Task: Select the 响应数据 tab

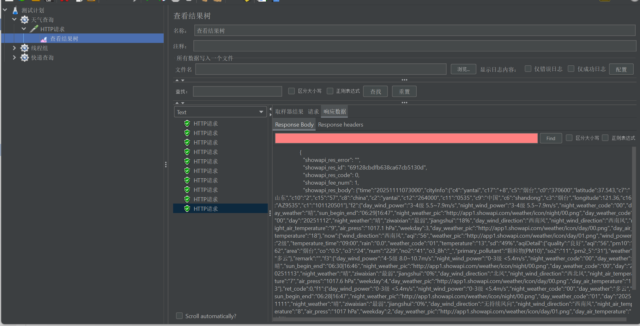Action: (335, 112)
